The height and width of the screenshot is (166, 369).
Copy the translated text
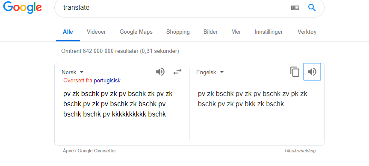(x=295, y=72)
